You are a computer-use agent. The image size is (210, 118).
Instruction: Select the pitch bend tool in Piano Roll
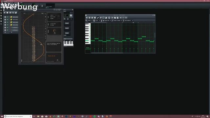(x=106, y=18)
